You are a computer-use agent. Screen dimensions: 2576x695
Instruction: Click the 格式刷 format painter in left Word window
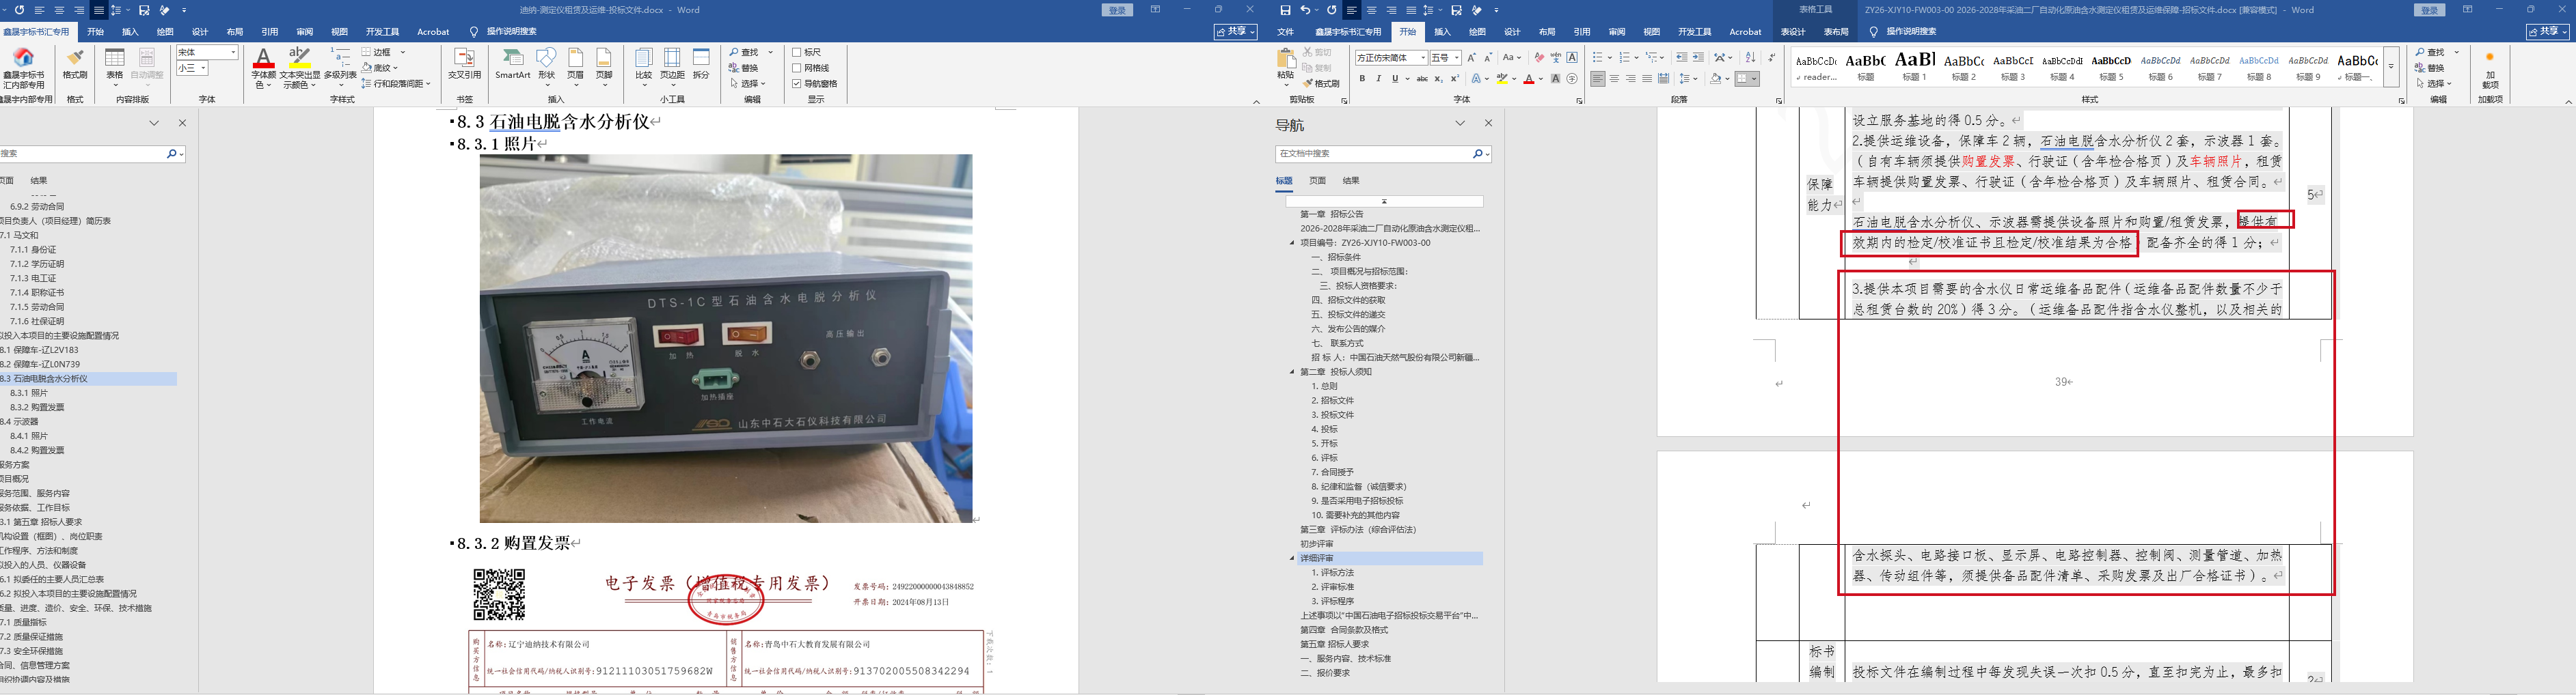point(75,64)
